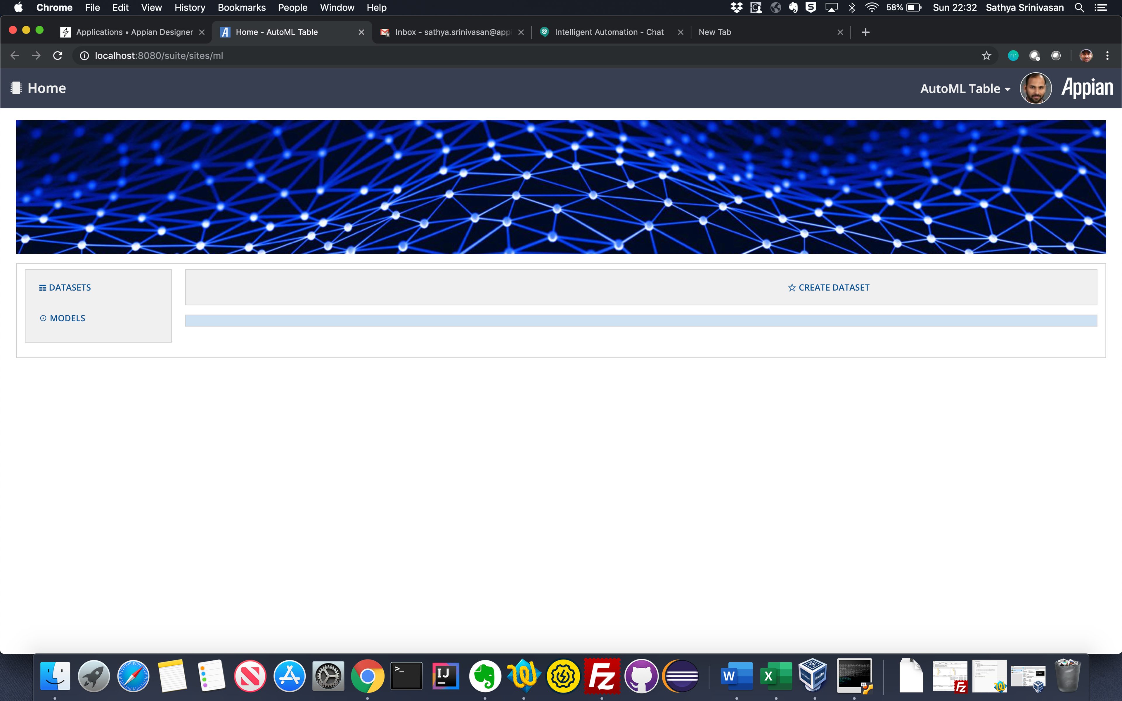
Task: Open Chrome three-dot menu
Action: click(1107, 55)
